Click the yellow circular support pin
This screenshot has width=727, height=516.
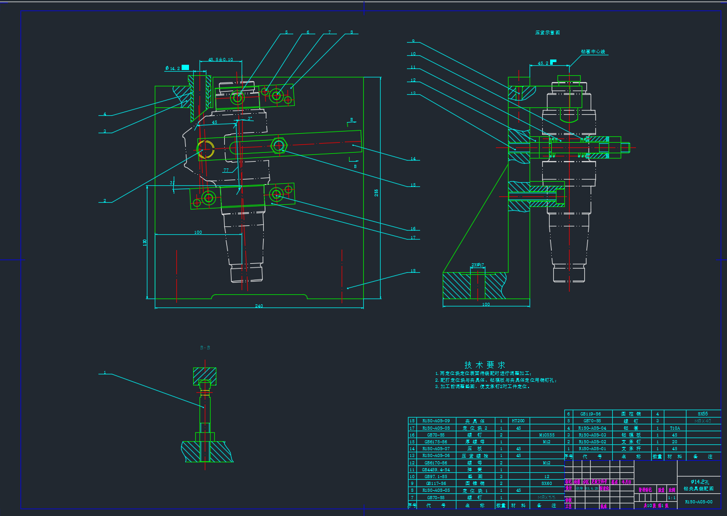205,149
